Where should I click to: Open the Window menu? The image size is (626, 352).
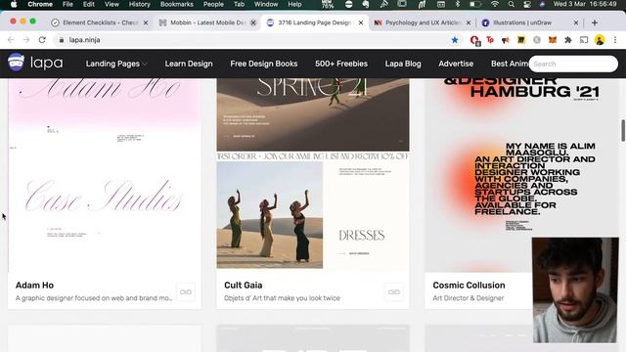pos(266,4)
